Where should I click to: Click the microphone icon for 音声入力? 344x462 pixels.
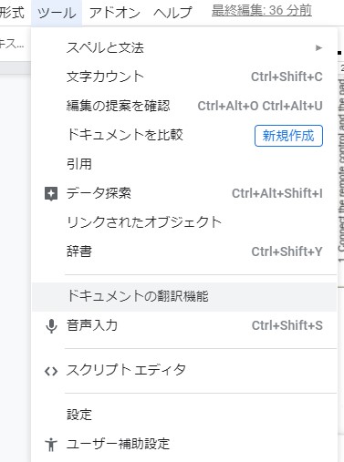click(51, 326)
